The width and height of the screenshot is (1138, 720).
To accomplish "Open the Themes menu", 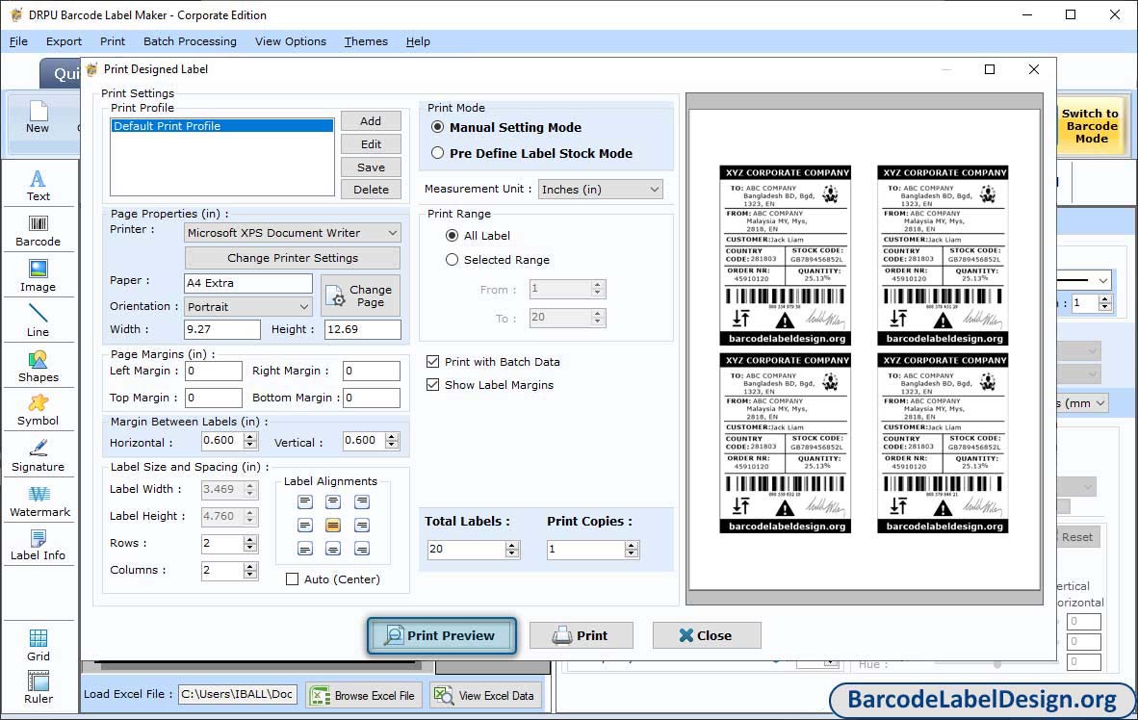I will click(366, 41).
